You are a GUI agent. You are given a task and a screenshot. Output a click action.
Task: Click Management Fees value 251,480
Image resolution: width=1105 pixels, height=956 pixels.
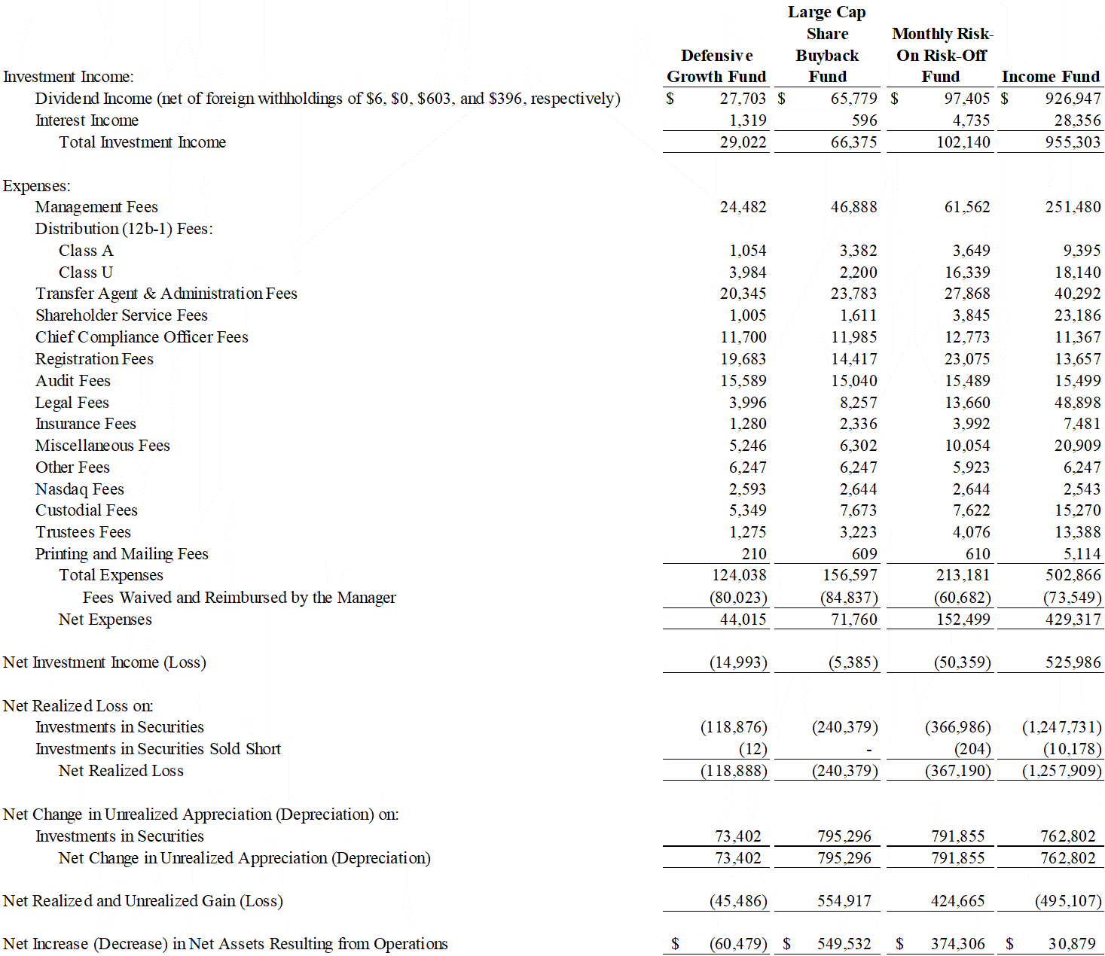(x=1073, y=207)
